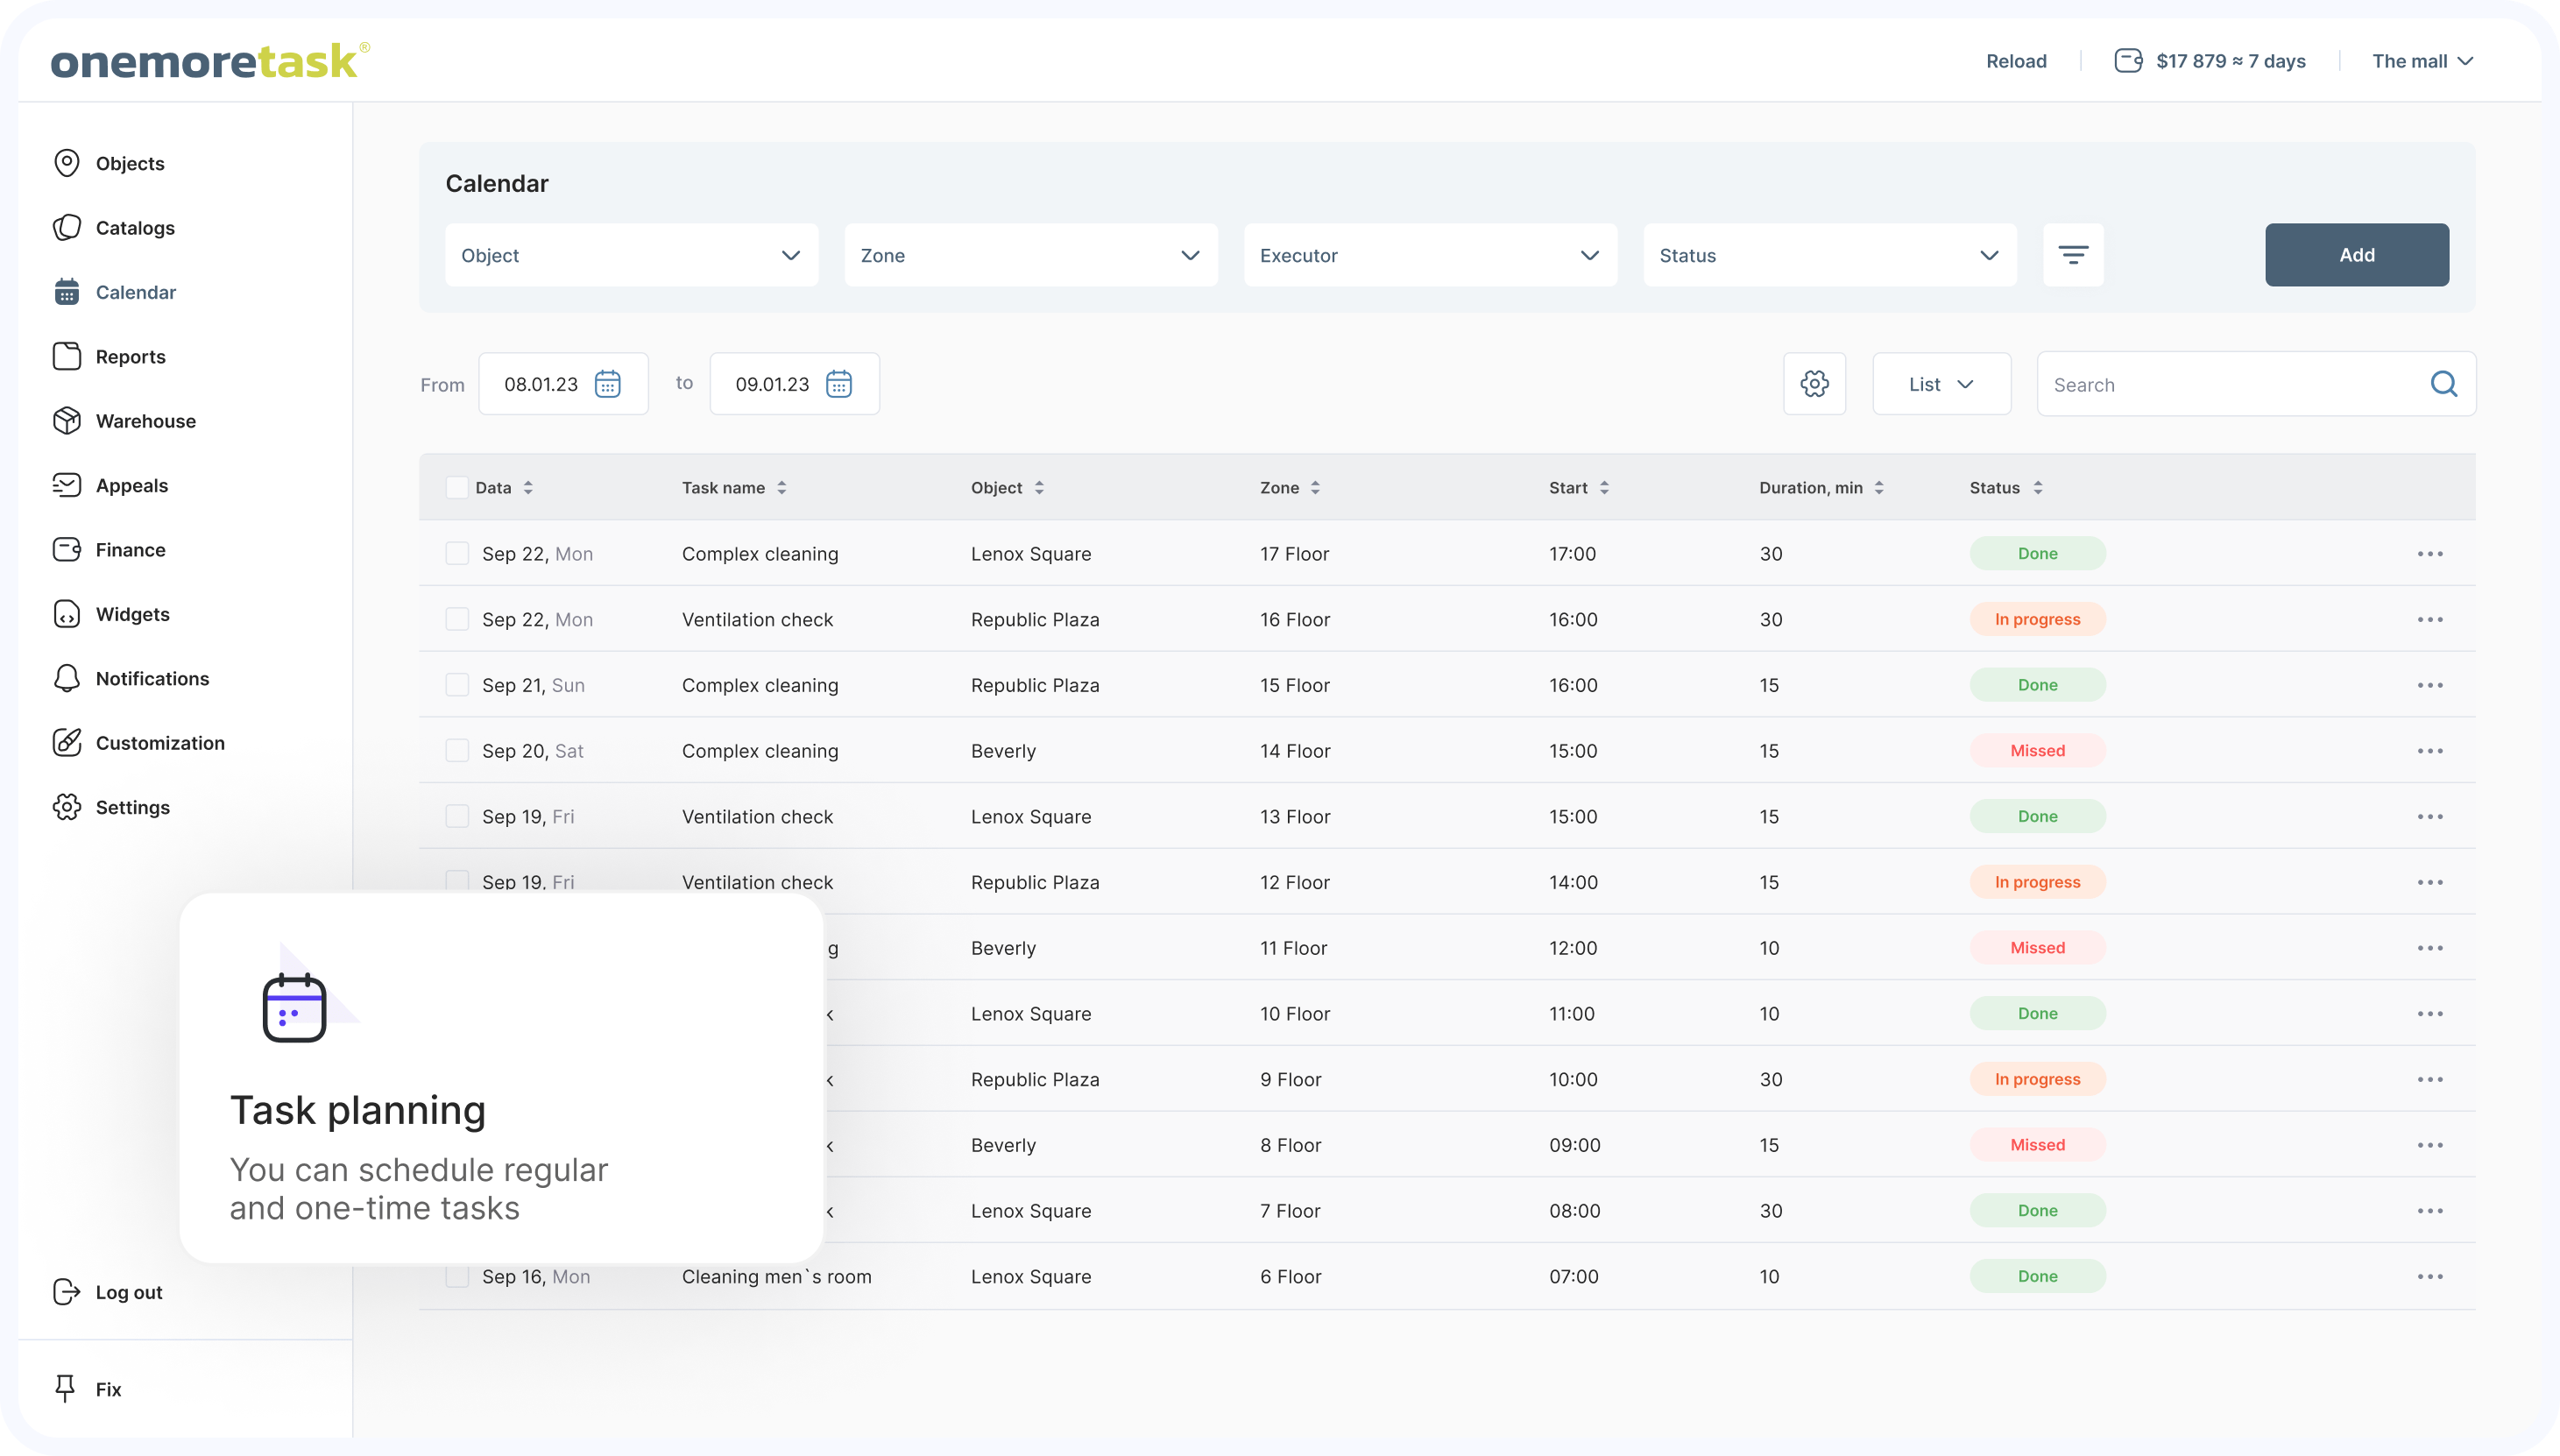Sort by Task name column arrows
This screenshot has height=1456, width=2560.
tap(782, 488)
